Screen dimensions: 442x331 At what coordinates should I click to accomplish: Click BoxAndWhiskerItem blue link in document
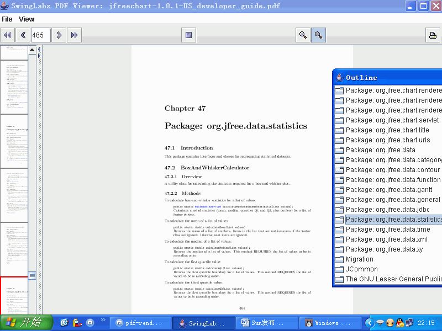208,207
